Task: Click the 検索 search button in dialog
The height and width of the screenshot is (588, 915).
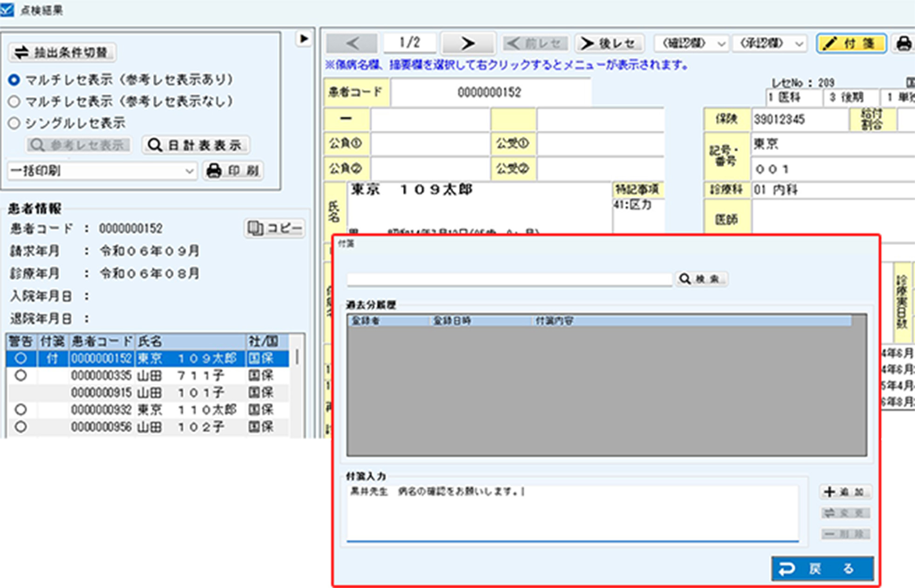Action: pos(701,279)
